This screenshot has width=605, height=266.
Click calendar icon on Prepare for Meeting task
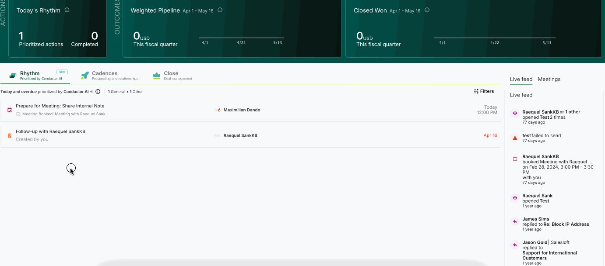pyautogui.click(x=10, y=110)
